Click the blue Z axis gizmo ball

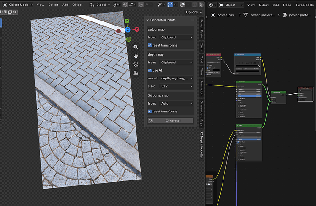[128, 30]
